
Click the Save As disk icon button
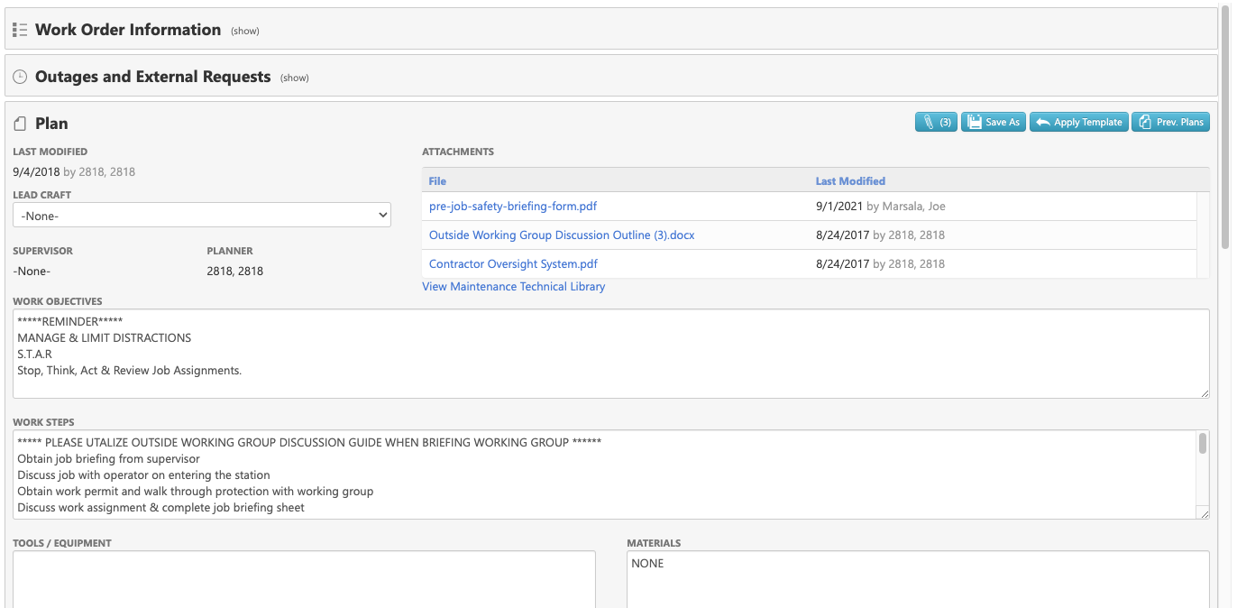pos(993,122)
